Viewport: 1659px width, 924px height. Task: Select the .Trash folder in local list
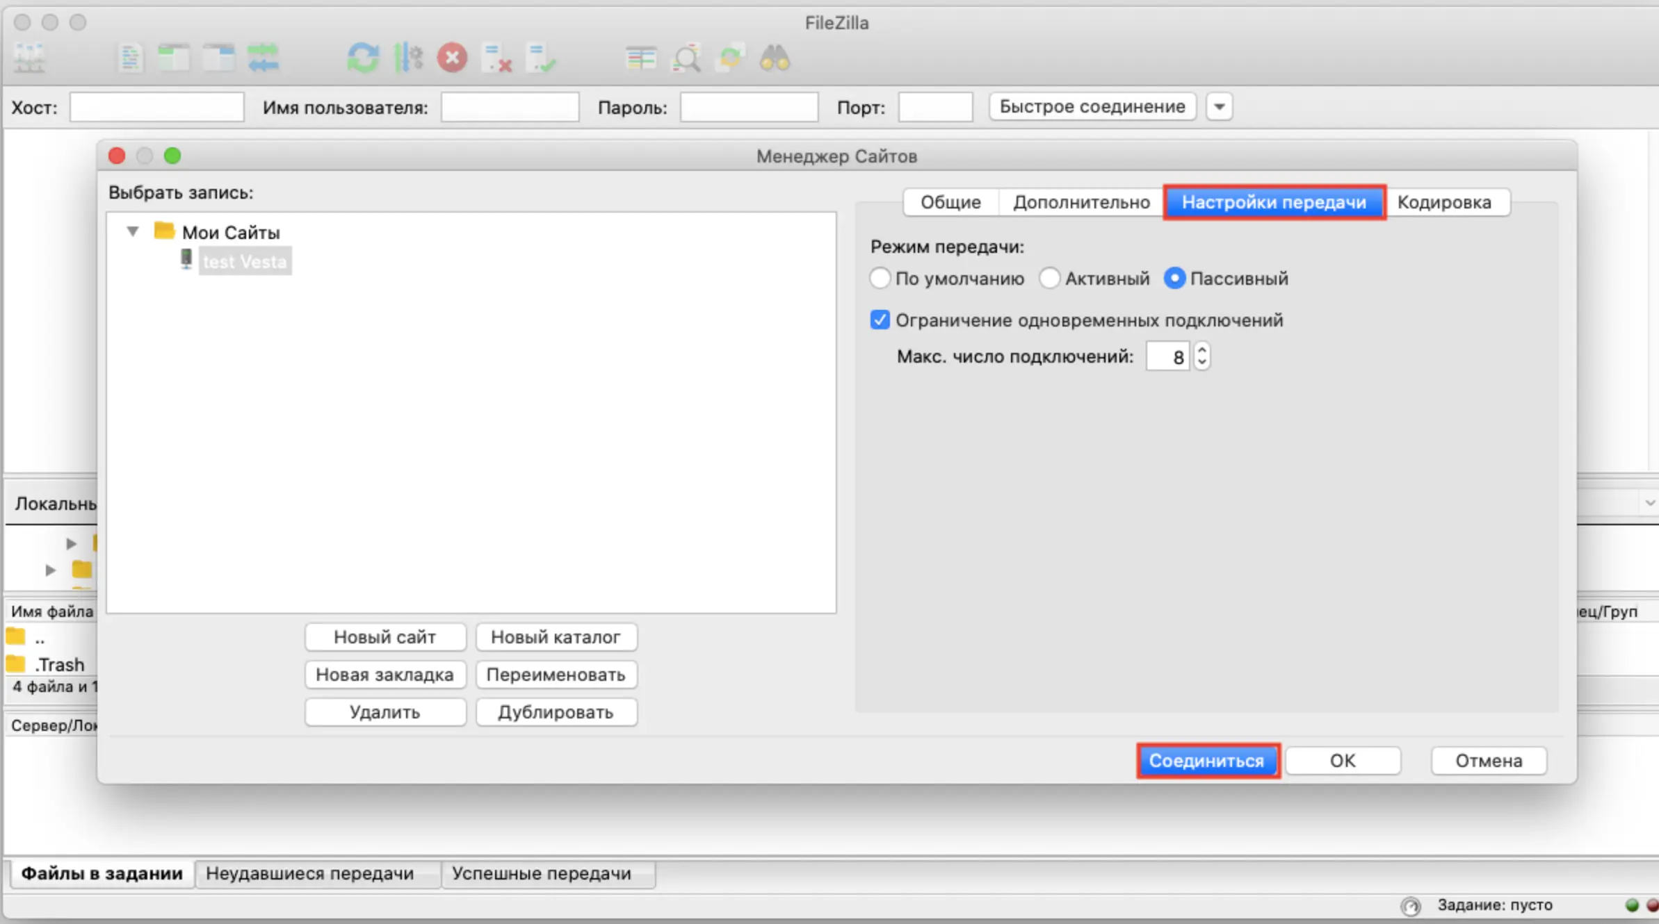(60, 665)
